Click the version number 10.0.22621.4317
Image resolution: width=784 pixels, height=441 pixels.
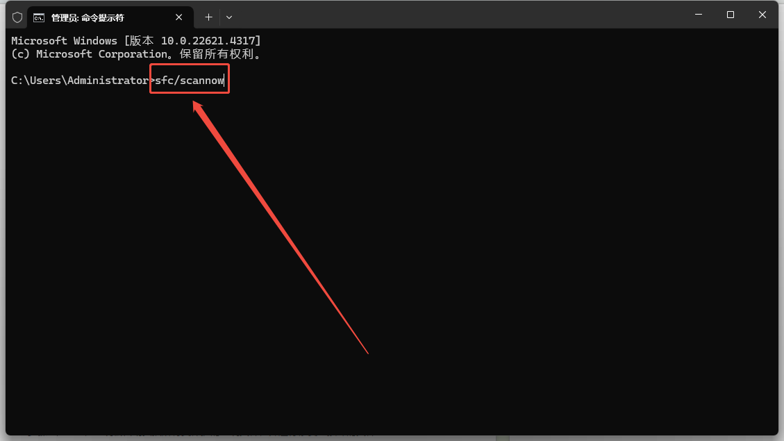208,40
